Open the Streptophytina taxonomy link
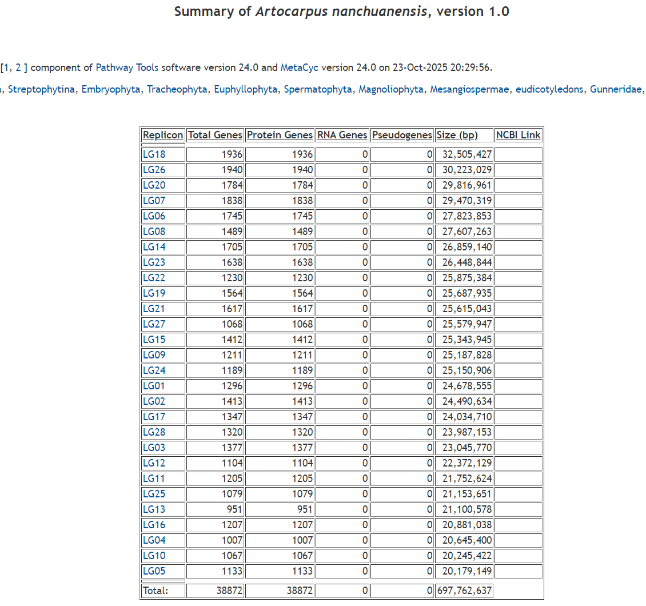Viewport: 646px width, 606px height. (x=41, y=89)
